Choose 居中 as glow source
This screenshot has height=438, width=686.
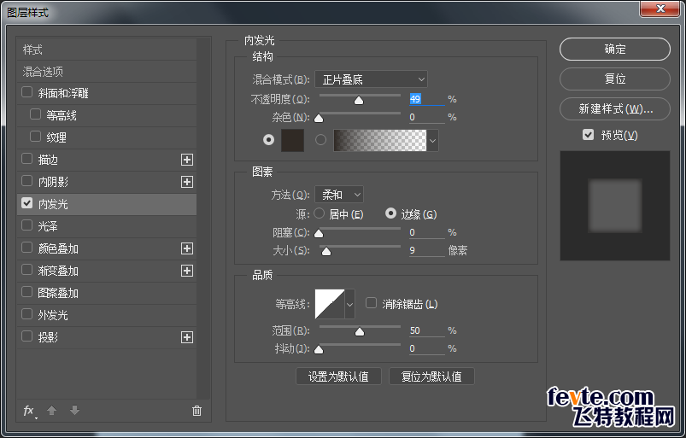pyautogui.click(x=320, y=213)
